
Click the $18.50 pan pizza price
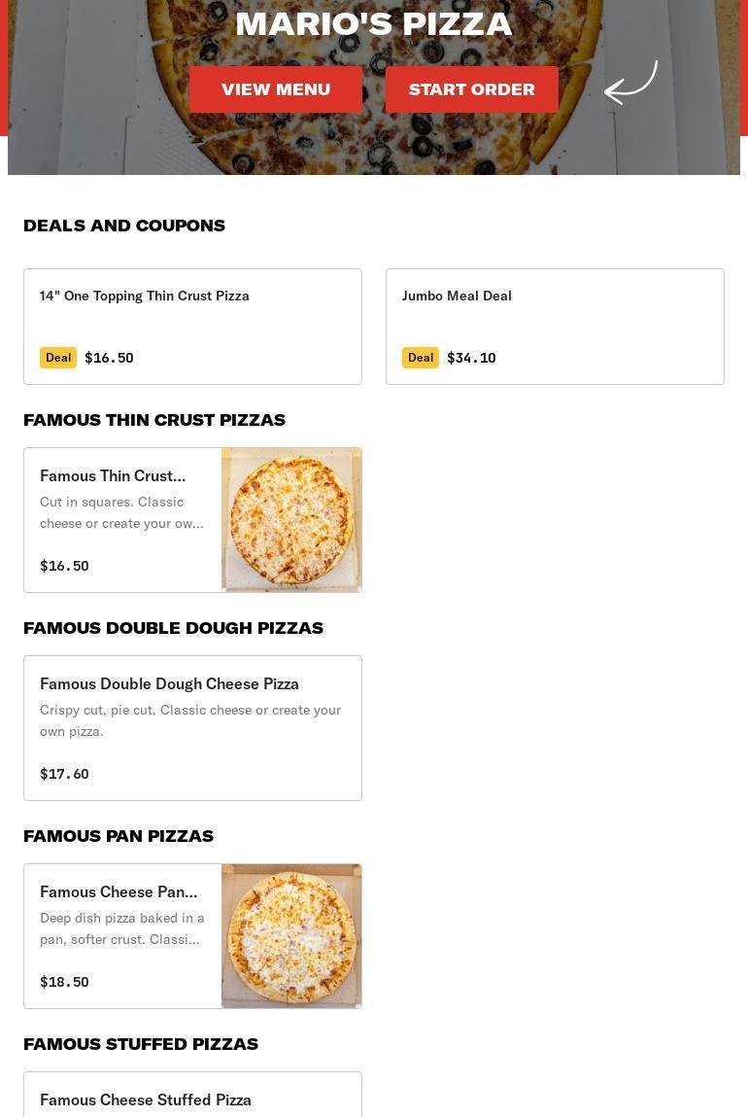point(64,982)
